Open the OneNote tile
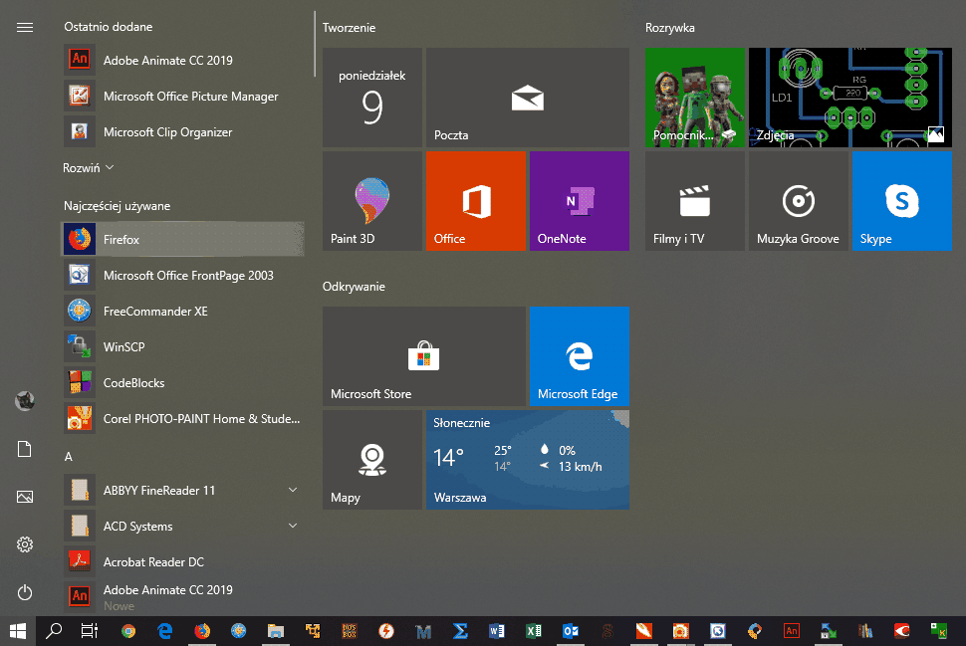 (x=579, y=201)
